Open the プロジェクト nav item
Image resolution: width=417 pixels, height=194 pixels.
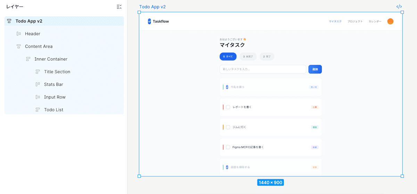(x=355, y=21)
